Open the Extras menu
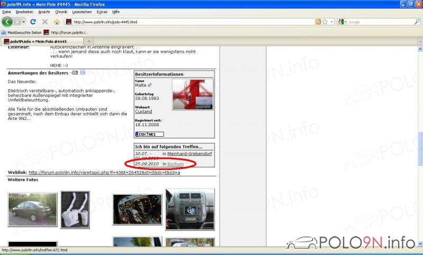Screen dimensions: 423x255 (x=102, y=12)
